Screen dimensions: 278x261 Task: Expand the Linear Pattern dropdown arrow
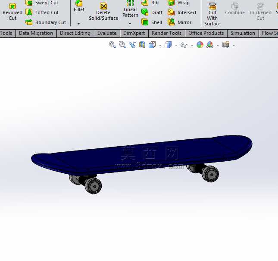[x=130, y=24]
